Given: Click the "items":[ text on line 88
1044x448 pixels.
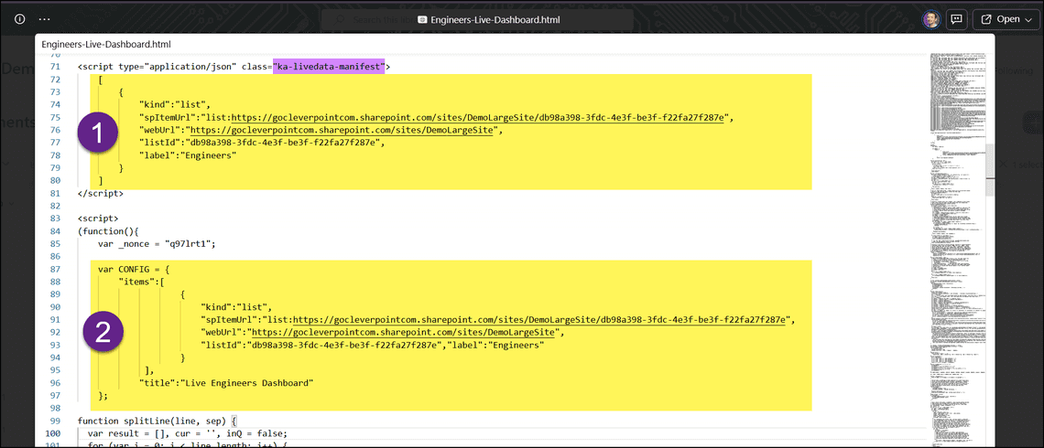Looking at the screenshot, I should coord(141,282).
